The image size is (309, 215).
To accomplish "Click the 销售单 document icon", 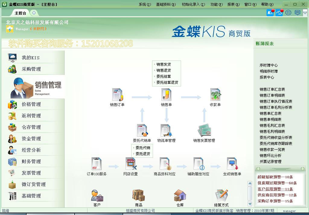I will tap(166, 94).
